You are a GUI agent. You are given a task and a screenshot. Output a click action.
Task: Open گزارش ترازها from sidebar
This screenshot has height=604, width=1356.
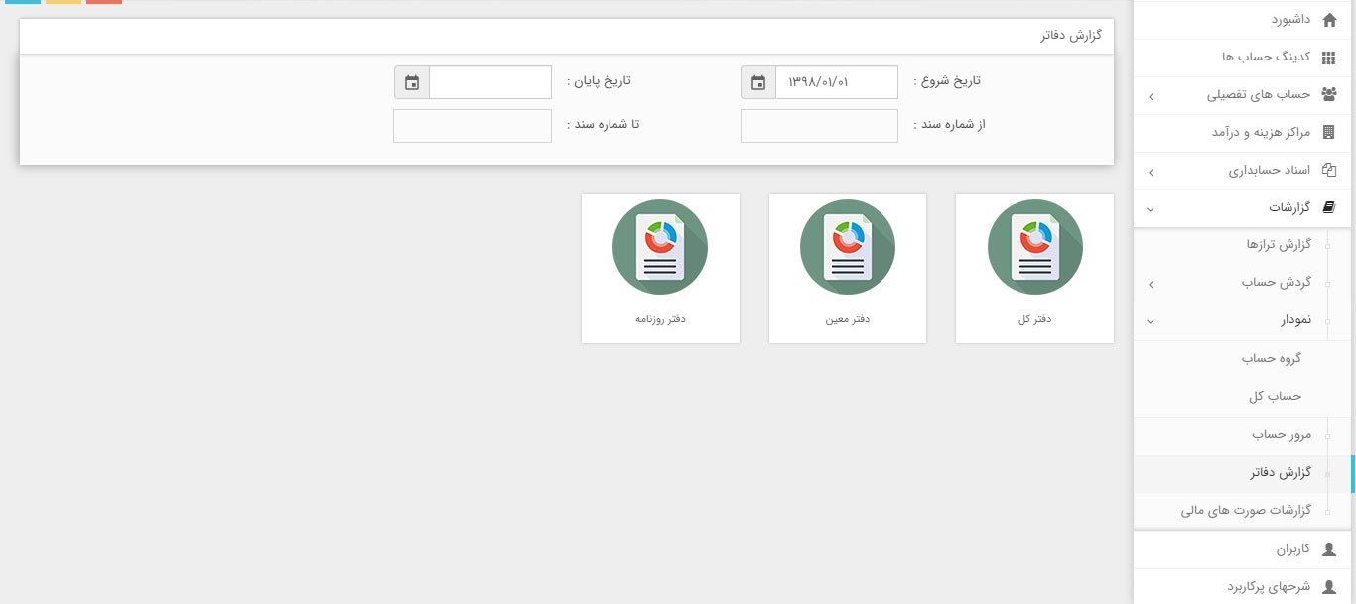point(1279,245)
